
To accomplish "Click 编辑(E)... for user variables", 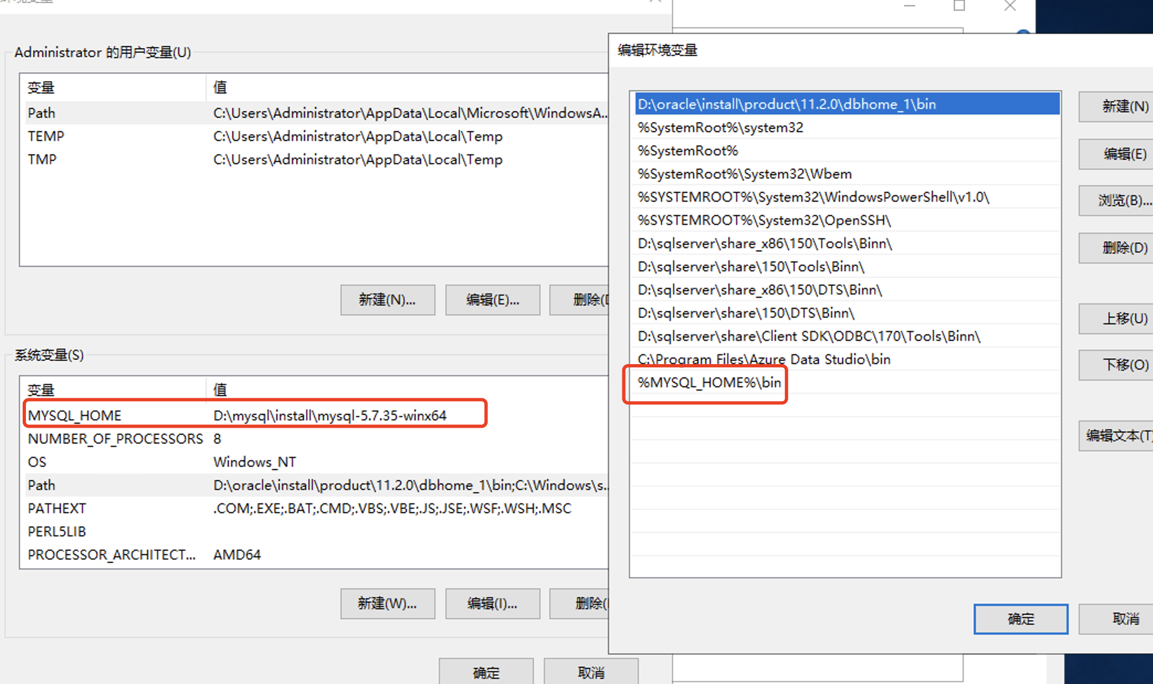I will click(x=492, y=300).
